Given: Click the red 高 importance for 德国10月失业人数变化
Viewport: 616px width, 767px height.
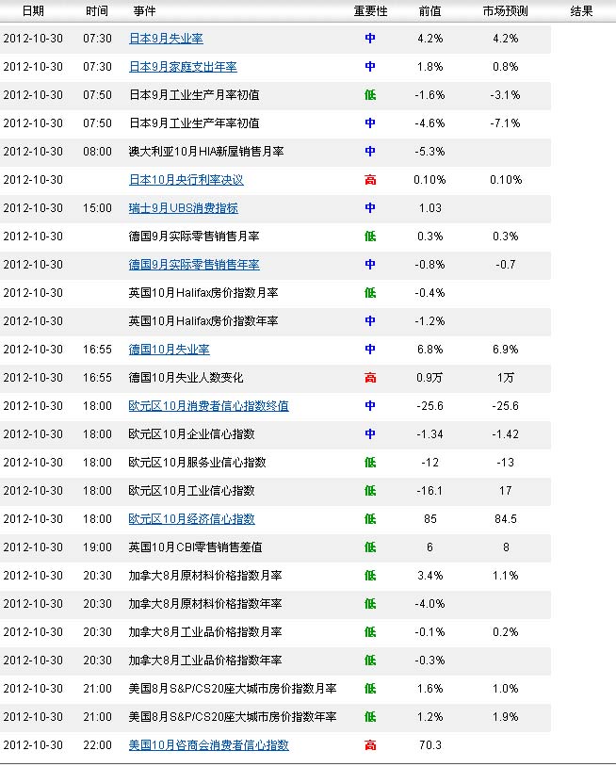Looking at the screenshot, I should tap(370, 378).
